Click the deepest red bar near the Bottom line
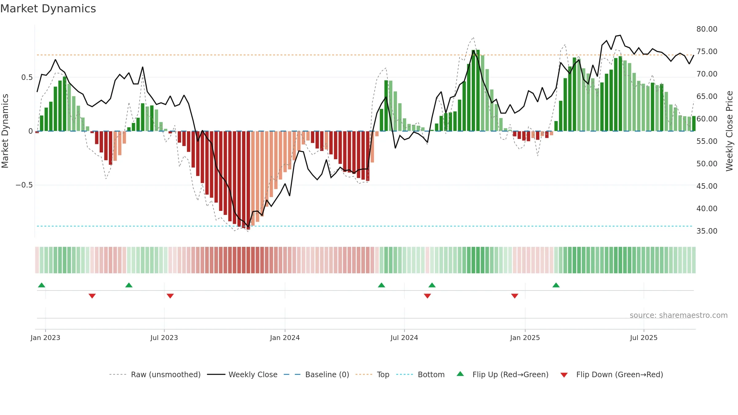738x415 pixels. 248,180
